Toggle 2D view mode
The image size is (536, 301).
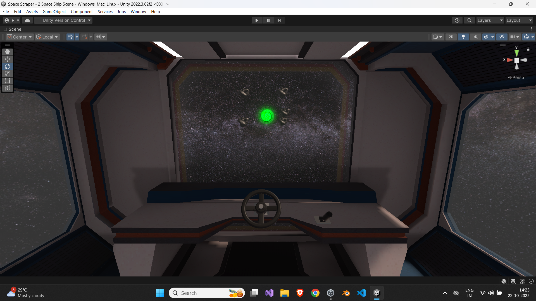[451, 37]
